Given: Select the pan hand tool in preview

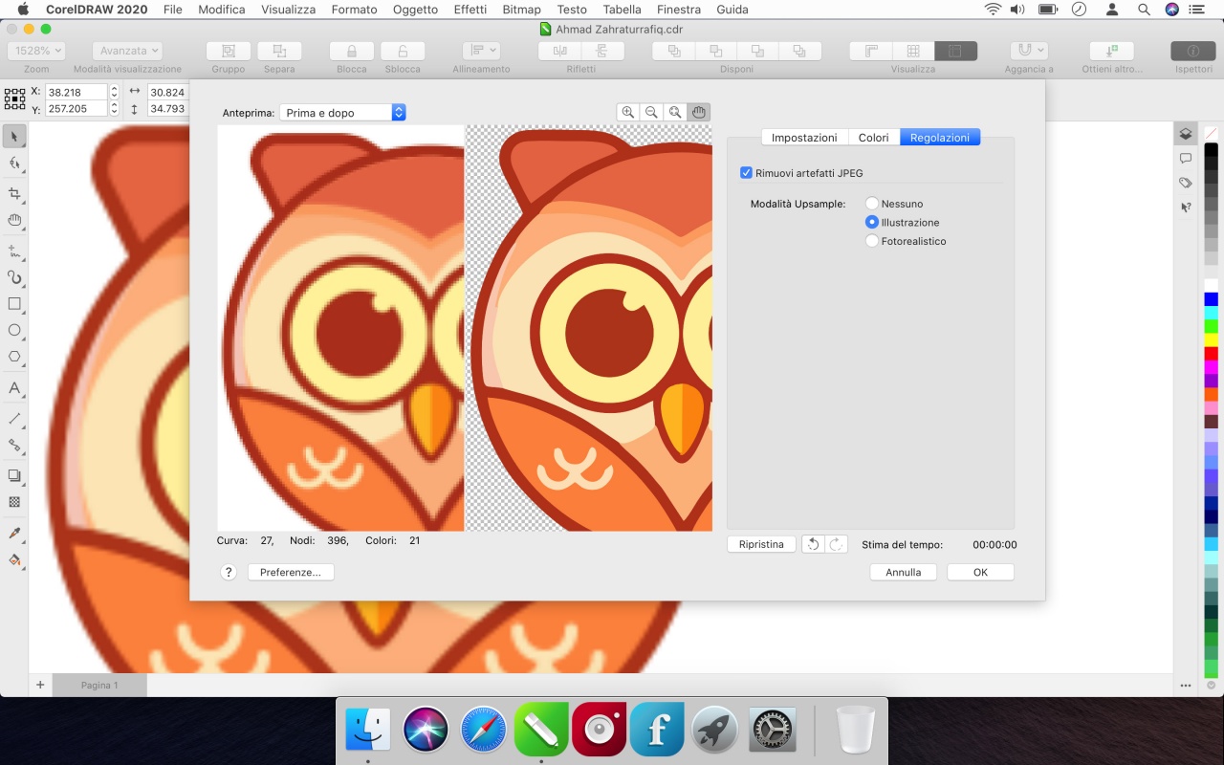Looking at the screenshot, I should click(699, 112).
